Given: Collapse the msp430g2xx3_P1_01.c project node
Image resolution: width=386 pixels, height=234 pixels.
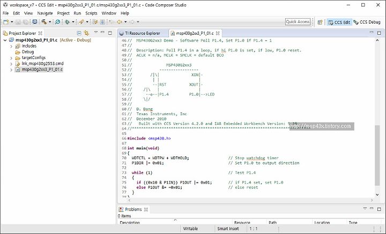Looking at the screenshot, I should (x=5, y=40).
